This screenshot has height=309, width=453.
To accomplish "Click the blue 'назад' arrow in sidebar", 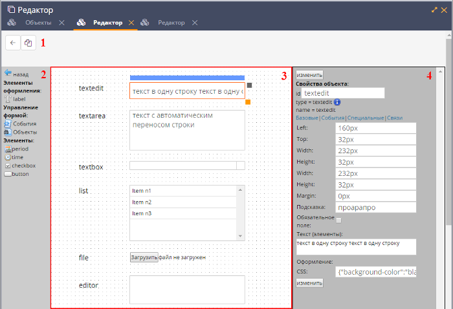I will 8,74.
